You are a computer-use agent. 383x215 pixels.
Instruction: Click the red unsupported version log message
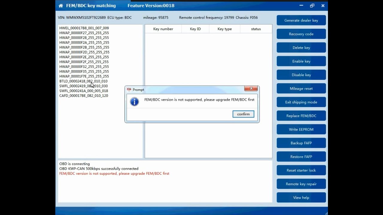coord(114,173)
